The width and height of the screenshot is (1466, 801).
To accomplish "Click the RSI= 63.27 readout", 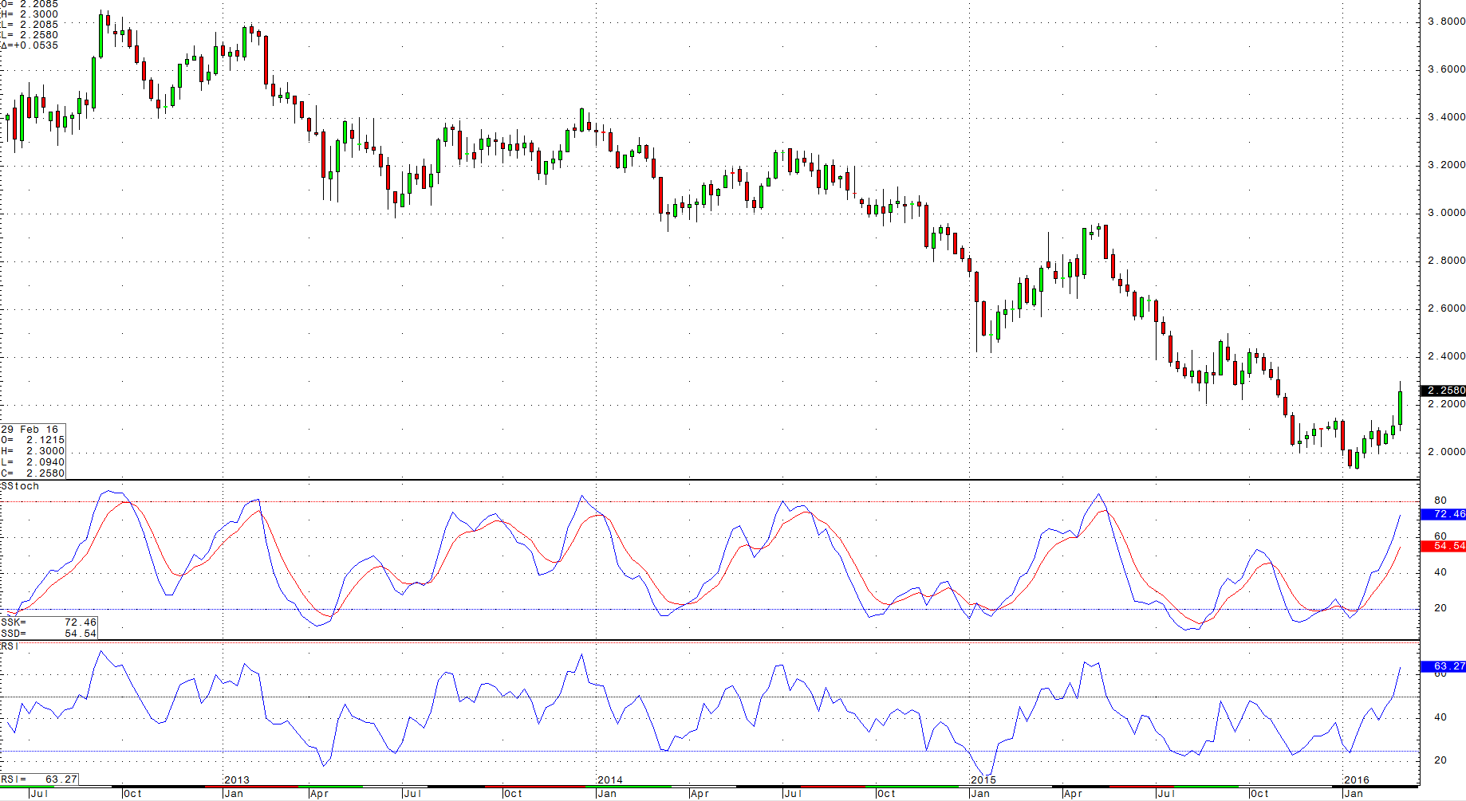I will click(x=39, y=779).
